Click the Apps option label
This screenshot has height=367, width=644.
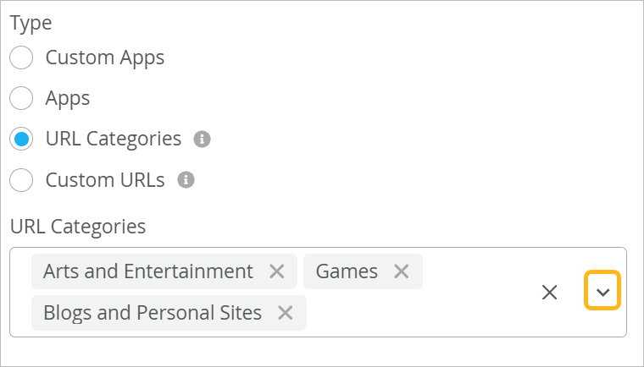(x=68, y=98)
